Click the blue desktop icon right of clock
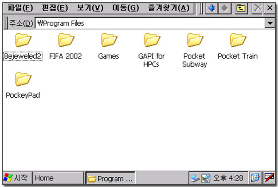278x187 pixels. (255, 178)
